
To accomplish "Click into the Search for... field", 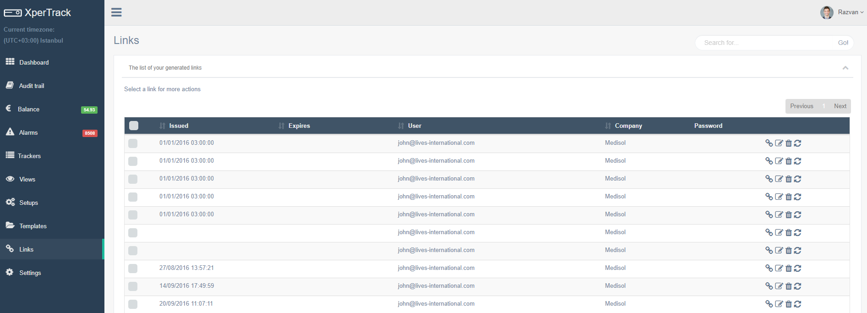I will pyautogui.click(x=765, y=43).
